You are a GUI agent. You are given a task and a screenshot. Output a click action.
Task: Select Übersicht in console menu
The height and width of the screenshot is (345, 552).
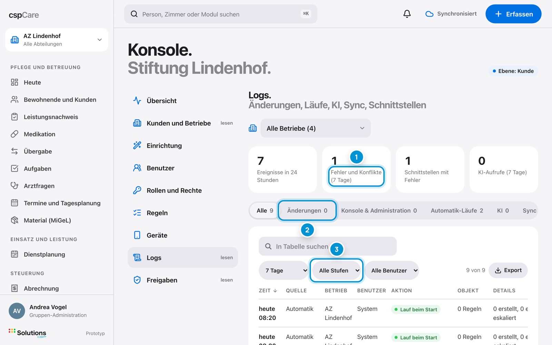(183, 101)
